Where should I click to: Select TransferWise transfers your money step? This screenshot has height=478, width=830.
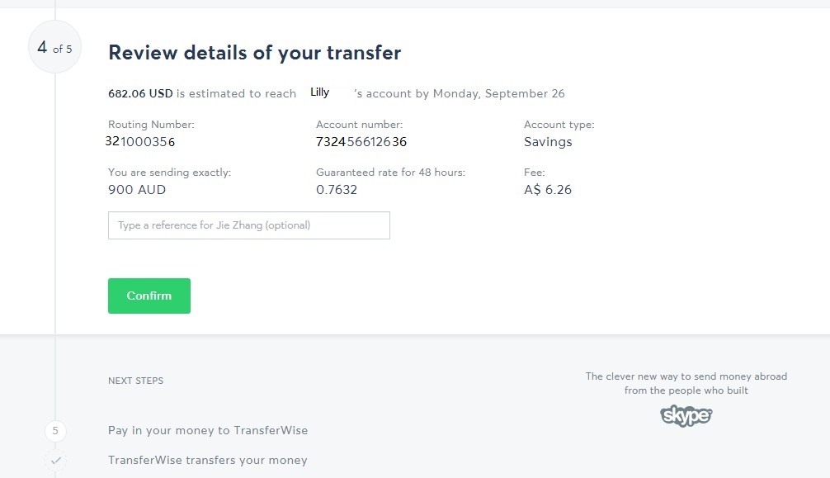tap(208, 460)
